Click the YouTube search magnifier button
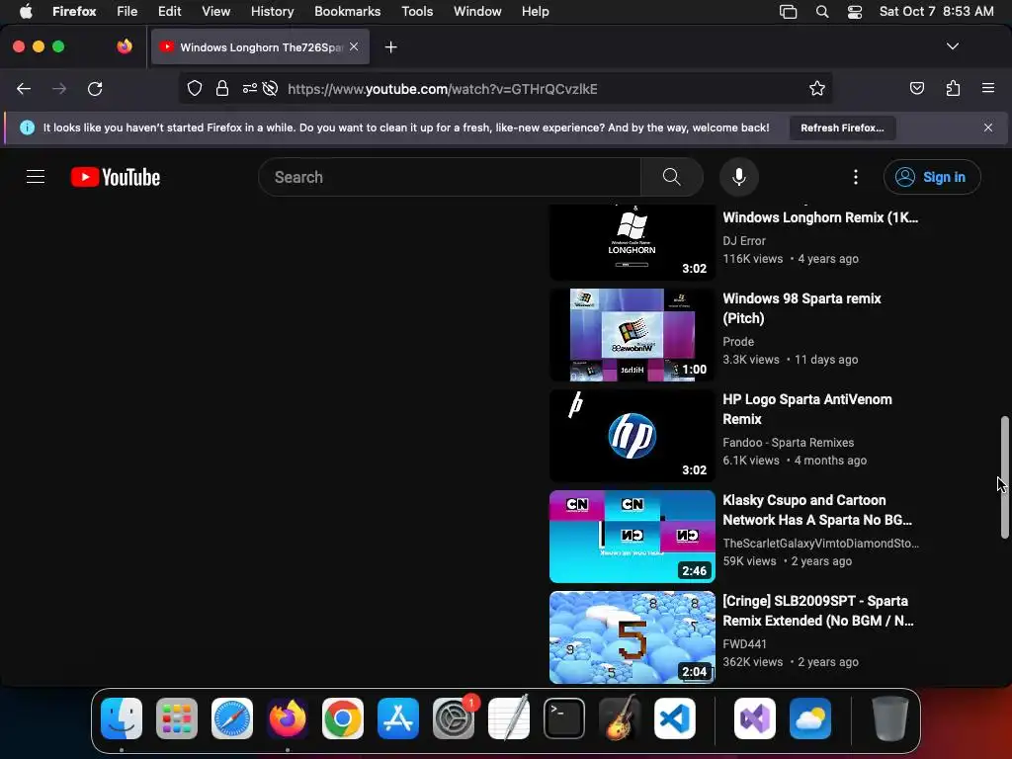1012x759 pixels. pos(671,177)
